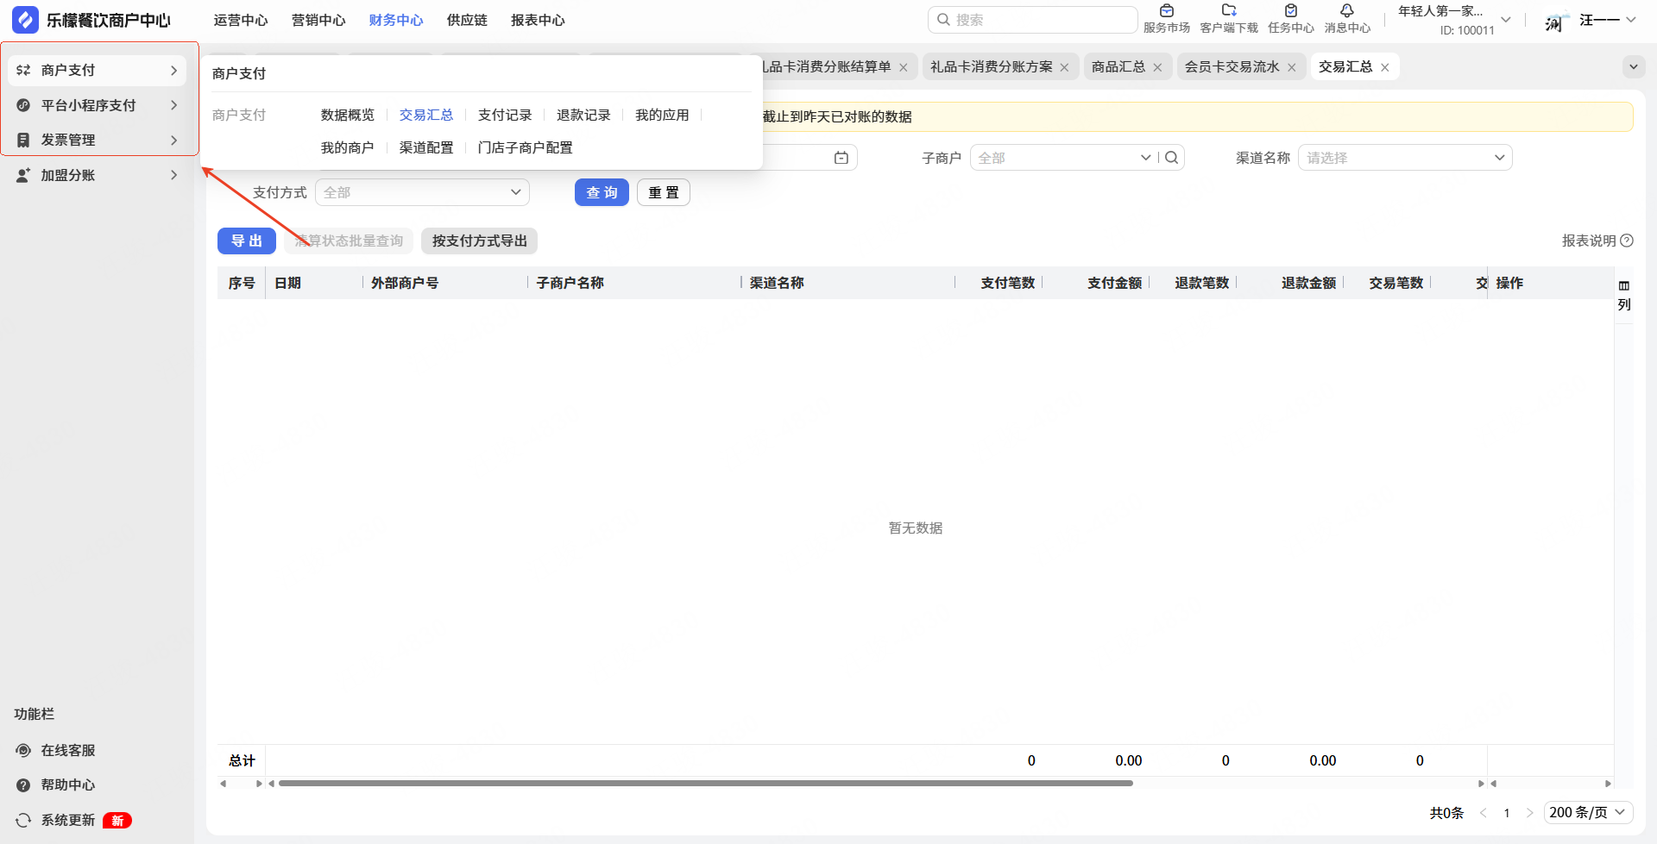
Task: Click the calendar icon in date field
Action: (841, 158)
